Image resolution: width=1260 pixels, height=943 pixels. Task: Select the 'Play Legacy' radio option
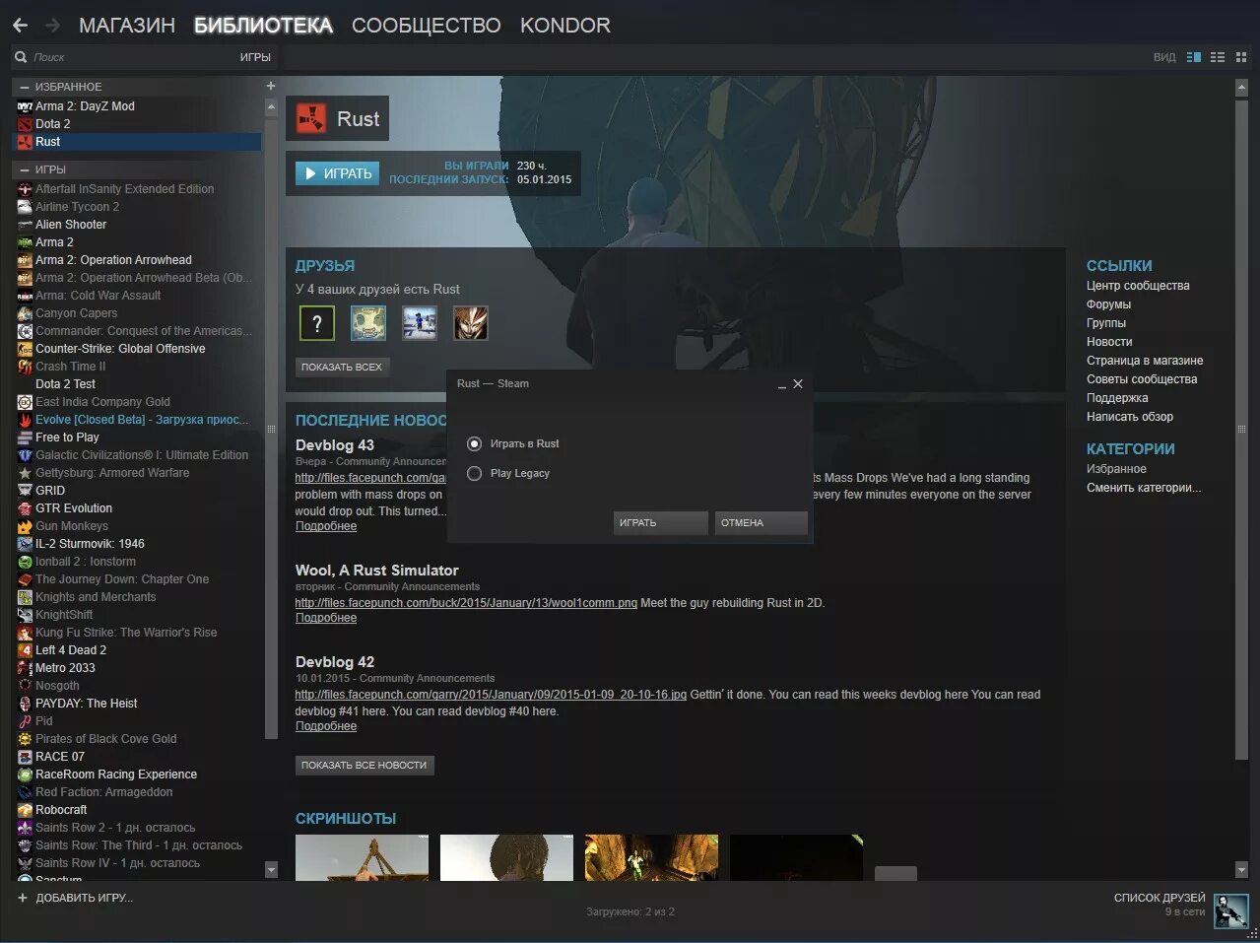click(x=474, y=473)
